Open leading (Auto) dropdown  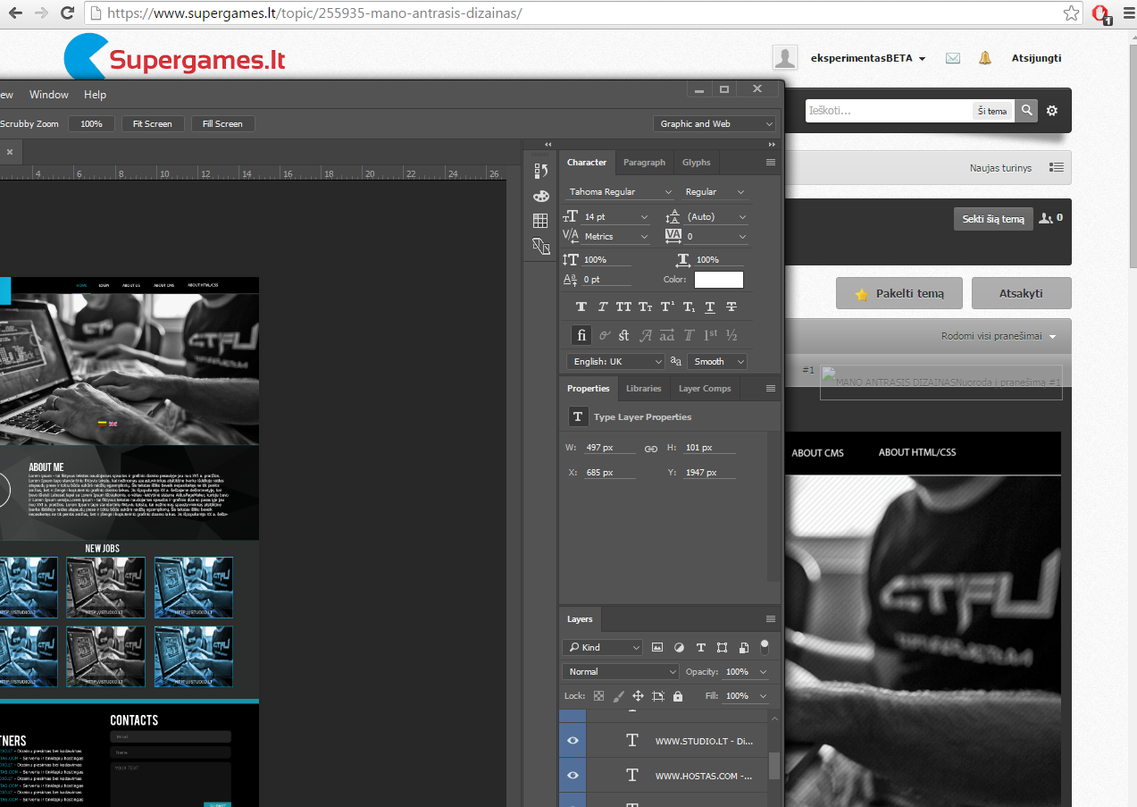[715, 217]
